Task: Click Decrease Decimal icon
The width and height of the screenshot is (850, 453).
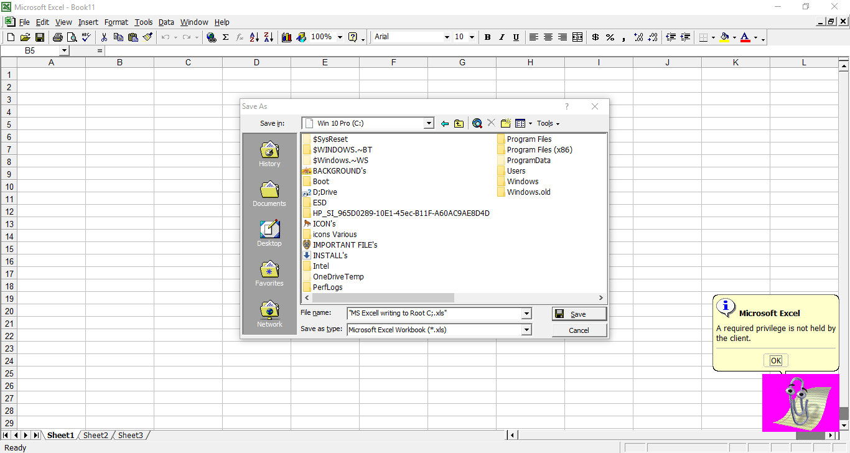Action: [x=653, y=37]
